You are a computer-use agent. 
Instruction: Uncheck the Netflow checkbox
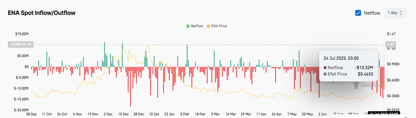point(358,13)
